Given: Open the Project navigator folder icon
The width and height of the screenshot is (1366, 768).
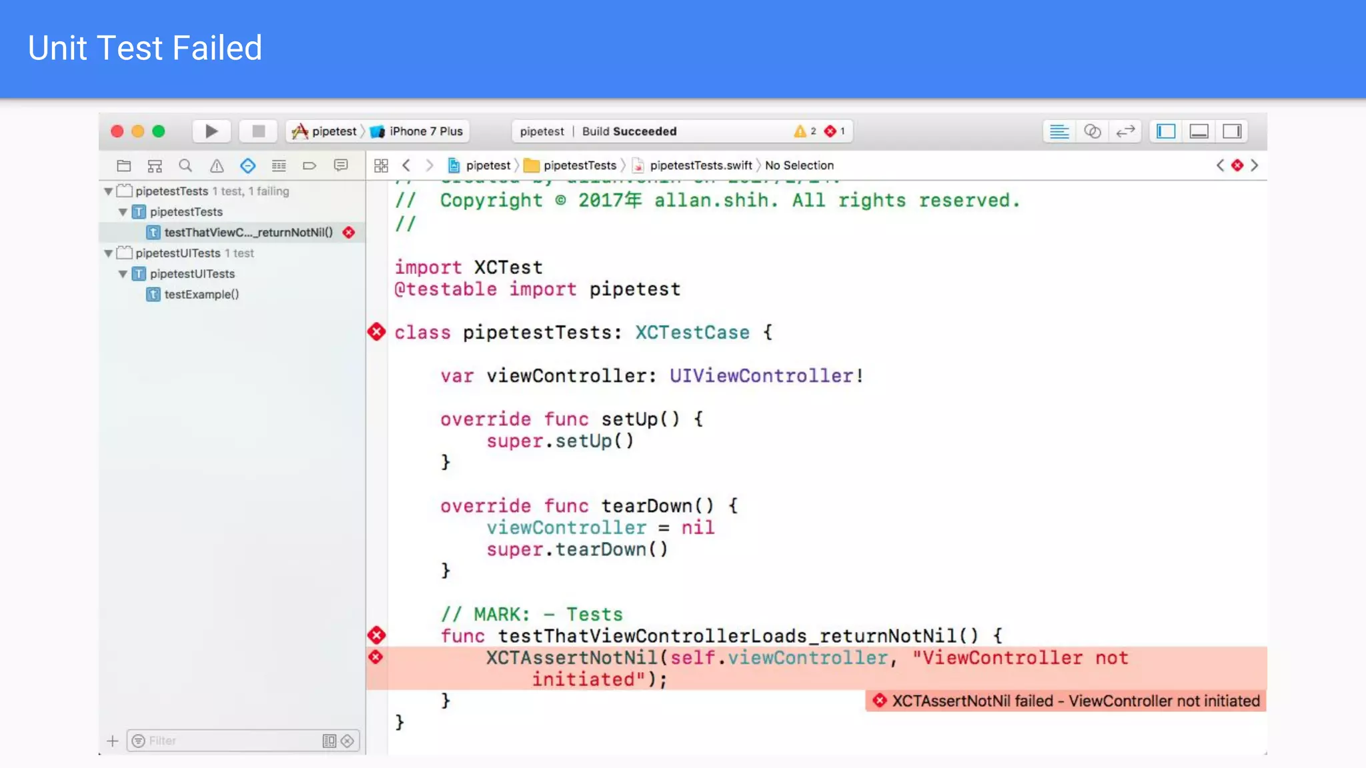Looking at the screenshot, I should click(124, 166).
